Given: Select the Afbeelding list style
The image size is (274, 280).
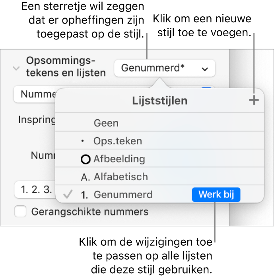Looking at the screenshot, I should pyautogui.click(x=119, y=159).
